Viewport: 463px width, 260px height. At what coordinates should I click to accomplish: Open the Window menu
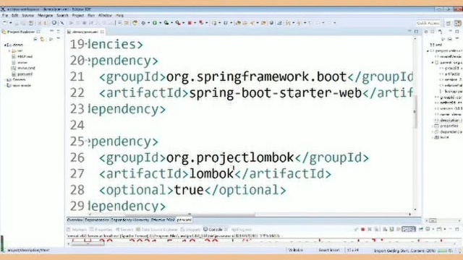(105, 15)
